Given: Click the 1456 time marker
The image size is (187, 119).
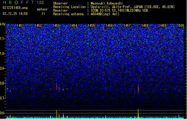Looking at the screenshot, I should coord(109,26).
